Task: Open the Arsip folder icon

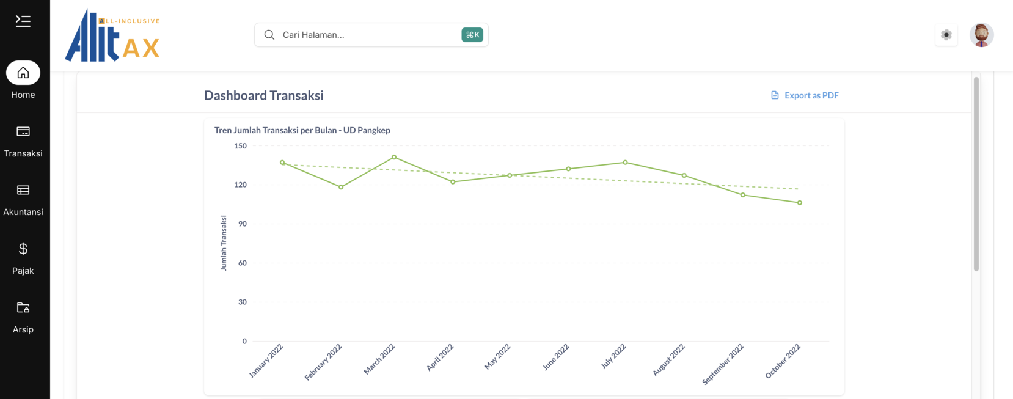Action: [23, 307]
